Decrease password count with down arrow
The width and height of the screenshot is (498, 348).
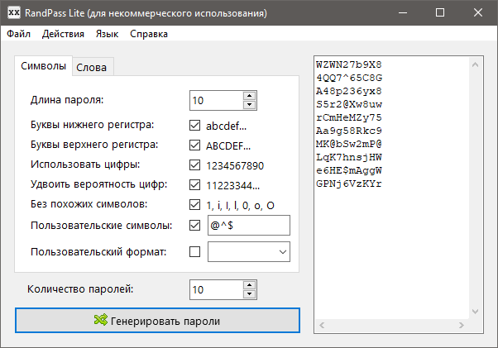click(250, 294)
